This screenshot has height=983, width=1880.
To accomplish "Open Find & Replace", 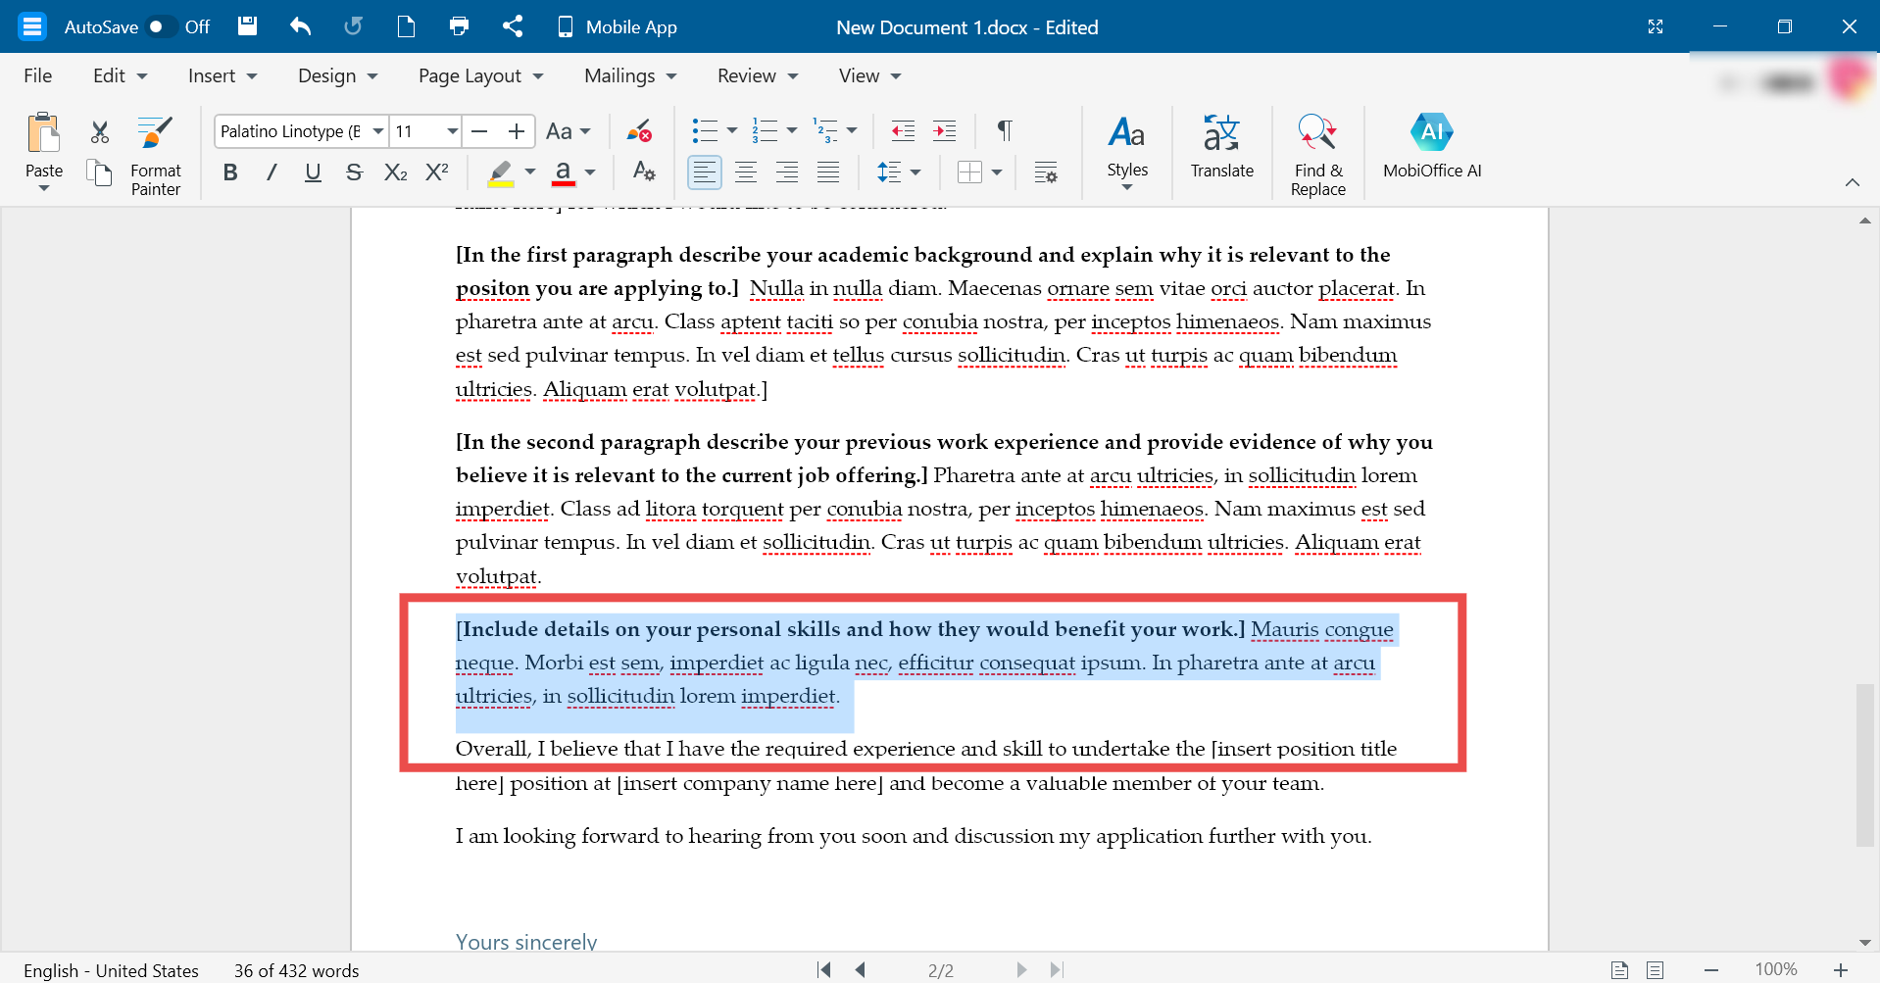I will (1317, 155).
